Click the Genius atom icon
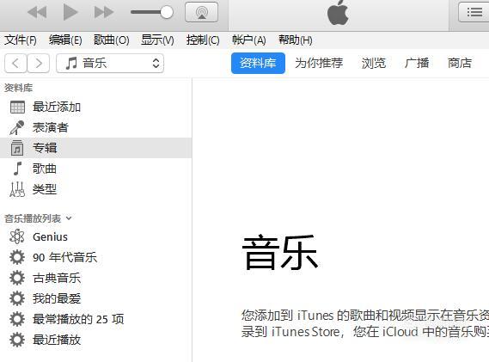489x362 pixels. pos(17,236)
